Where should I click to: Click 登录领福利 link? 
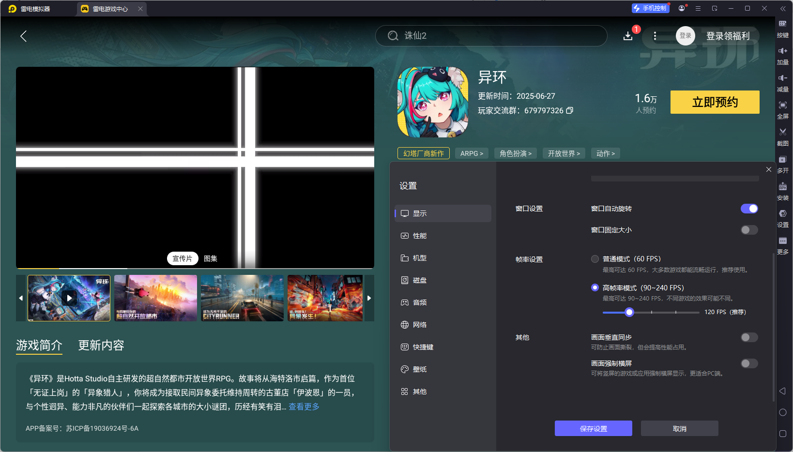tap(728, 36)
